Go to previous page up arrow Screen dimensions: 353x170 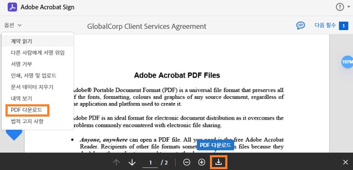tap(116, 162)
